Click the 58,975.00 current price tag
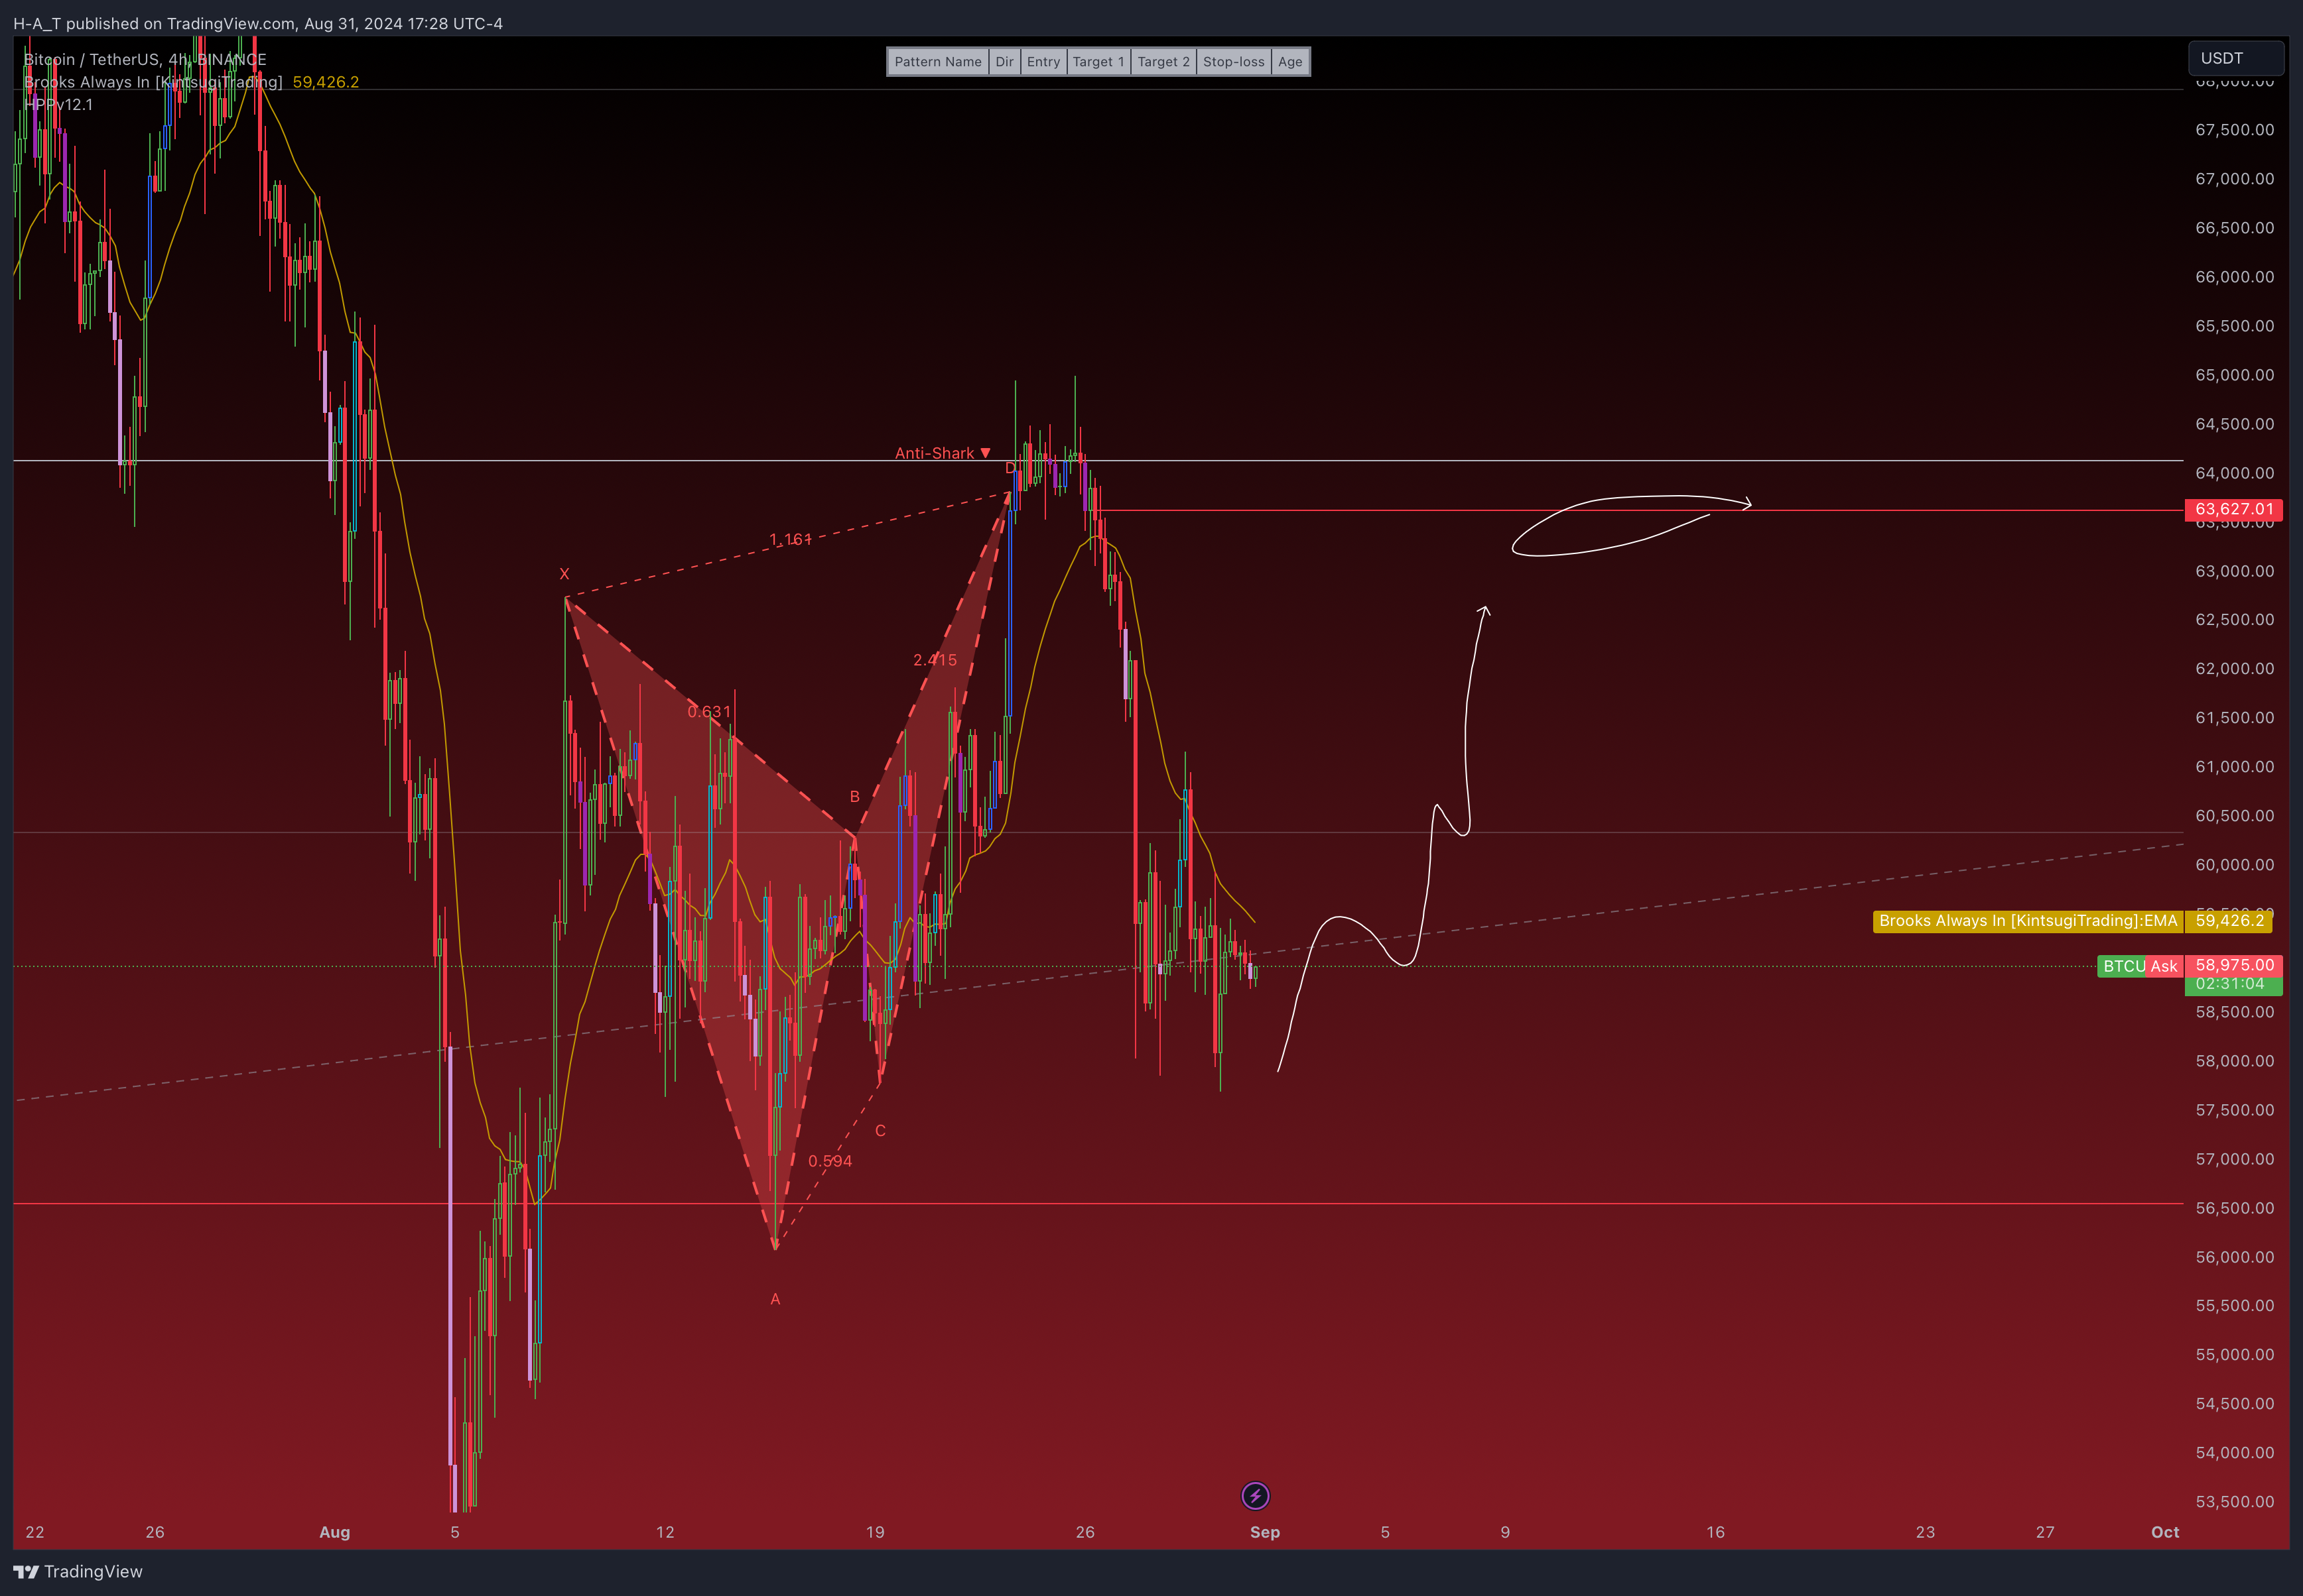The width and height of the screenshot is (2303, 1596). [2234, 965]
